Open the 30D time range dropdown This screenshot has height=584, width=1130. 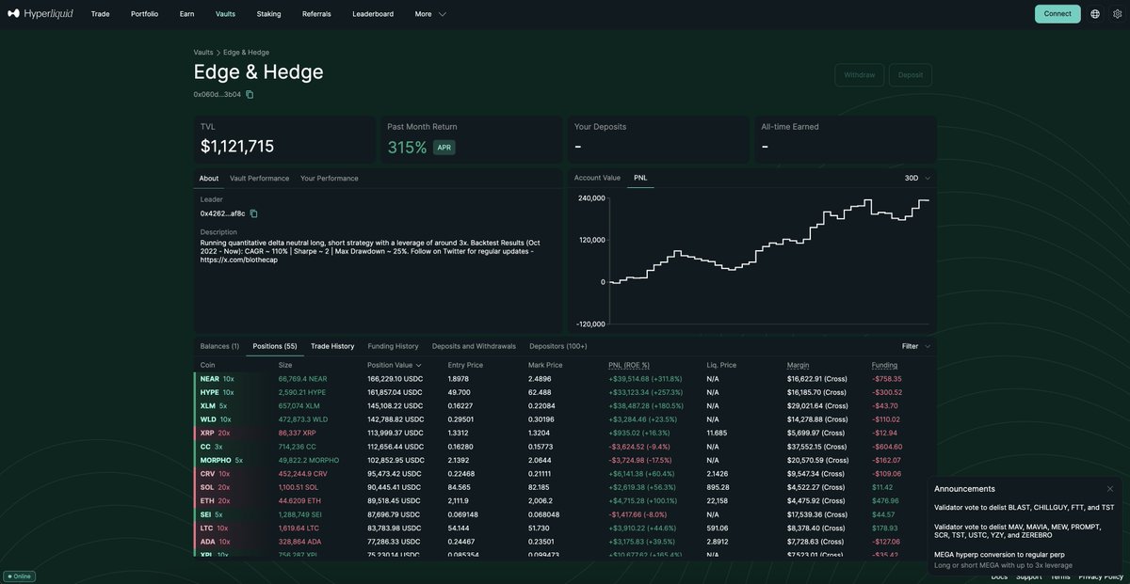tap(917, 178)
